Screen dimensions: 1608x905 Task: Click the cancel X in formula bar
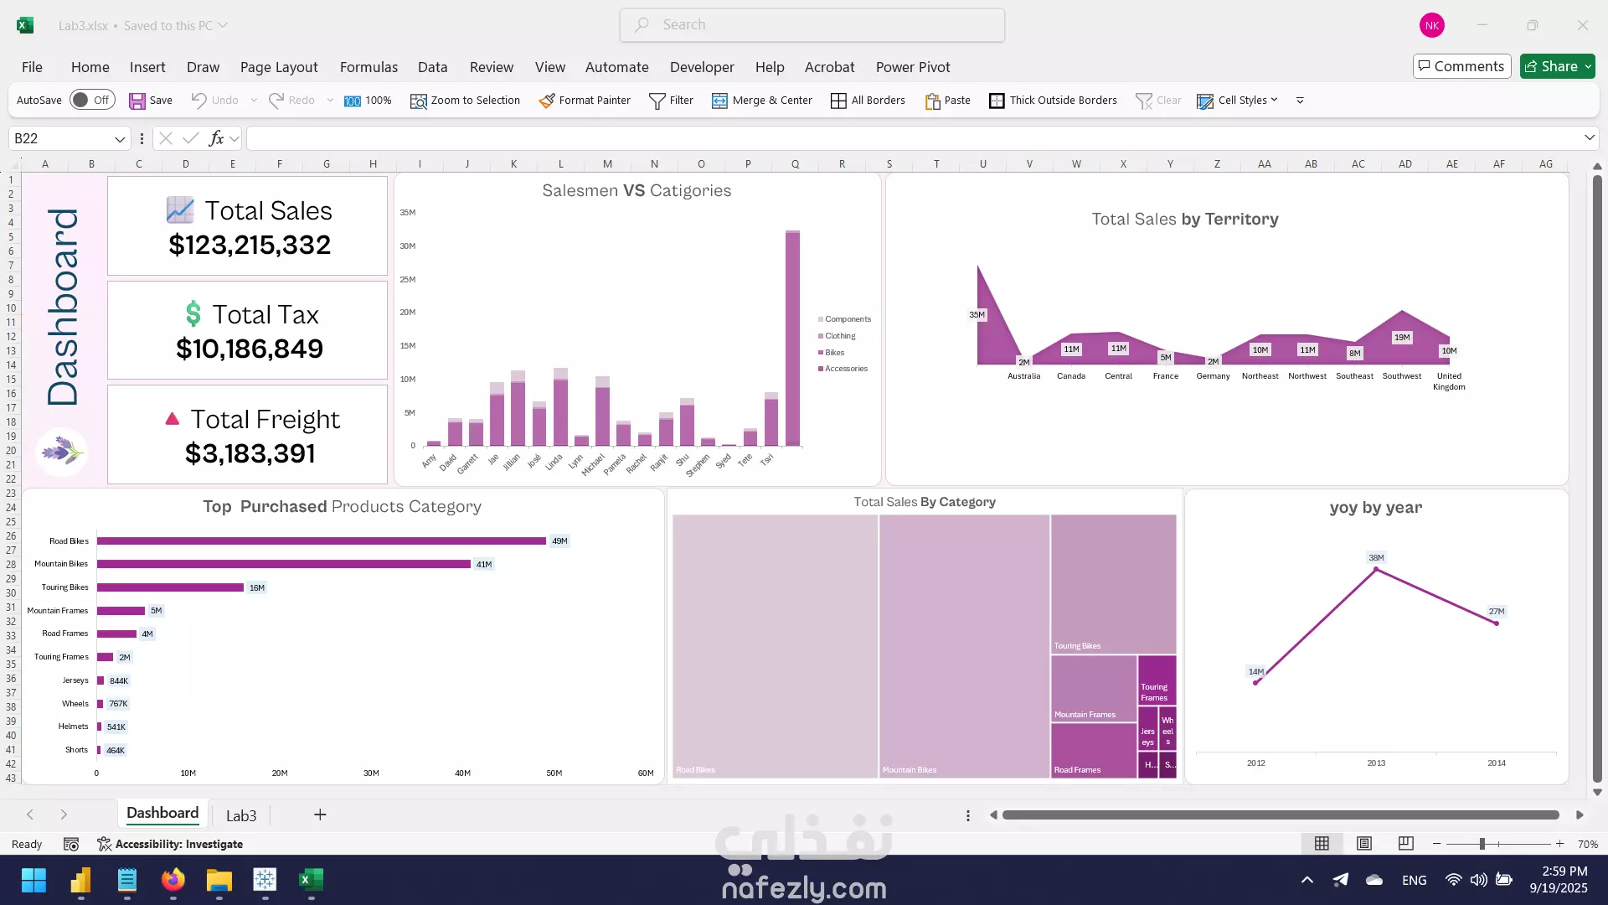click(166, 138)
